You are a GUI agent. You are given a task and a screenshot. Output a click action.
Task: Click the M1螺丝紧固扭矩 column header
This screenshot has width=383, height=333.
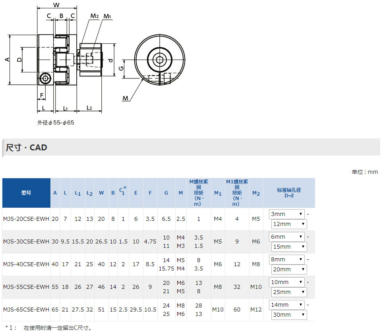click(237, 193)
